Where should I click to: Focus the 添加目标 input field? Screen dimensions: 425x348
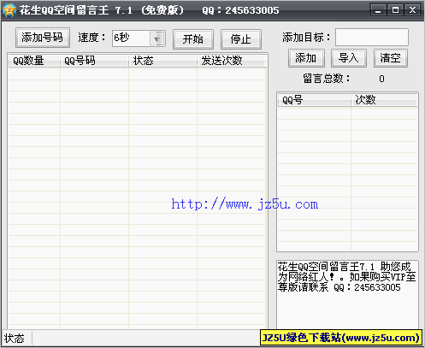pyautogui.click(x=372, y=37)
